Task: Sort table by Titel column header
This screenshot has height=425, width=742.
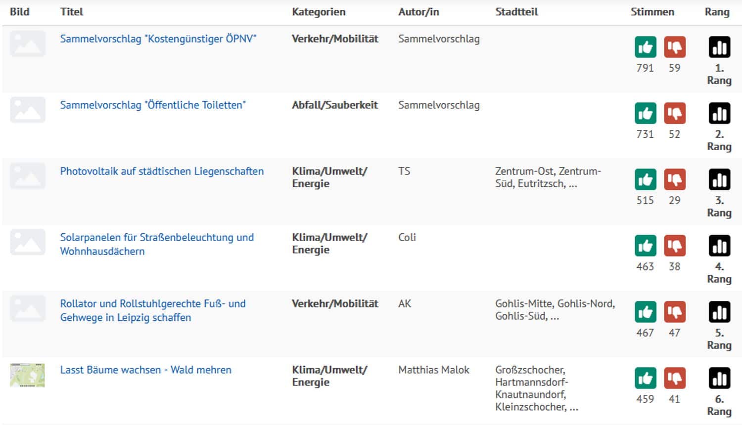Action: tap(72, 12)
